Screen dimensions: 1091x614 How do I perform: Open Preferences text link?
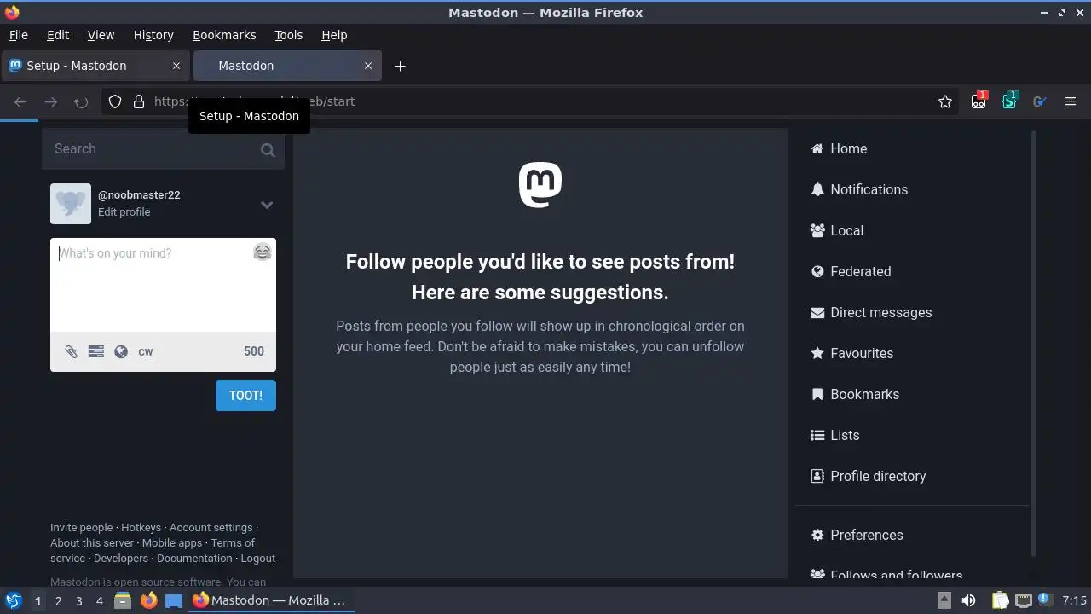point(867,535)
